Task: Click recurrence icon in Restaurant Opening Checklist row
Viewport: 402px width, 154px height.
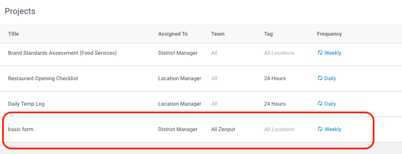Action: (320, 78)
